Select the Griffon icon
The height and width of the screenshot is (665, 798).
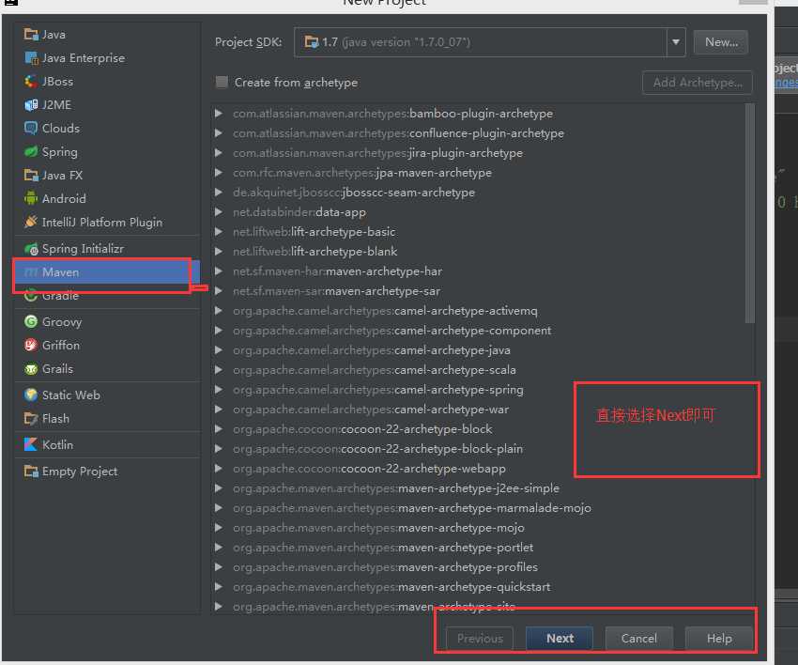pos(31,346)
